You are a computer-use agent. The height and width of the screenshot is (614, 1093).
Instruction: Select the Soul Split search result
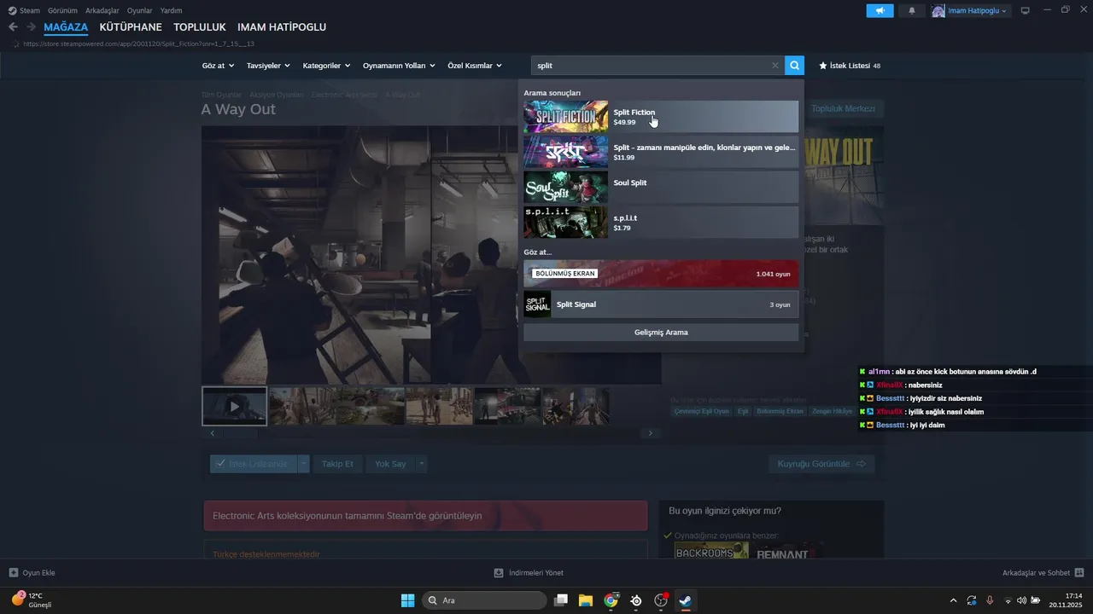[661, 187]
